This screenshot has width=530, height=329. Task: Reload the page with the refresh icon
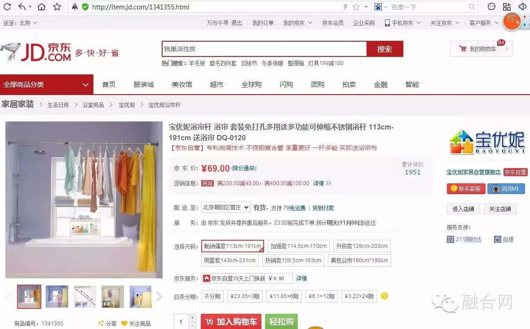(x=7, y=7)
